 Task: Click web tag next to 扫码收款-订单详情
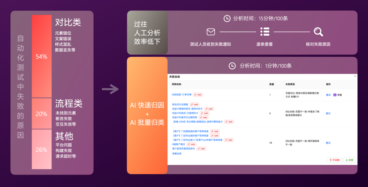point(198,95)
